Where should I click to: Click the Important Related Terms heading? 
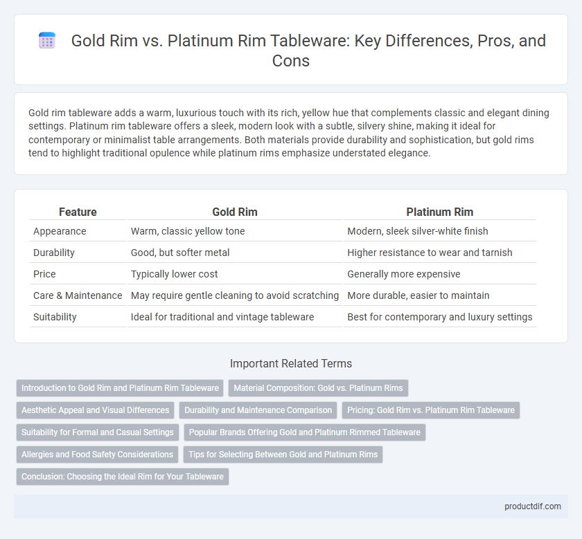click(x=291, y=364)
